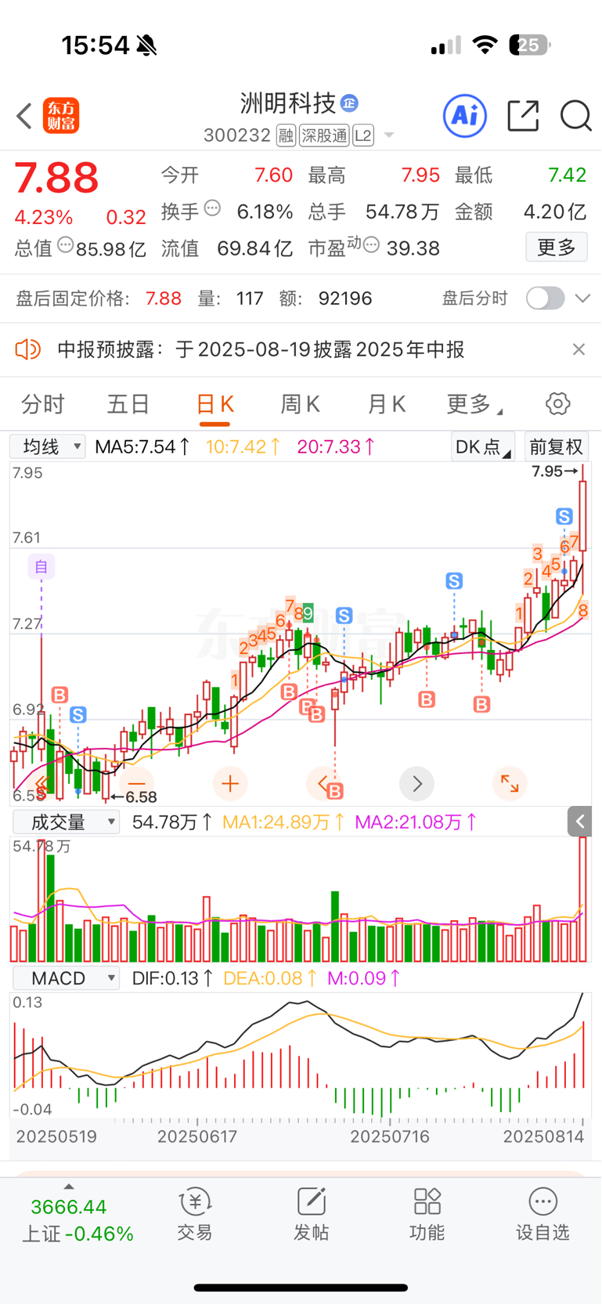Tap the 自 marker on chart
The height and width of the screenshot is (1304, 602).
click(x=41, y=566)
